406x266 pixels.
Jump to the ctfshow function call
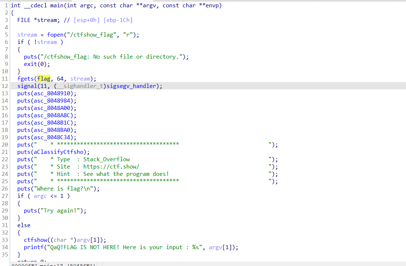(x=36, y=240)
